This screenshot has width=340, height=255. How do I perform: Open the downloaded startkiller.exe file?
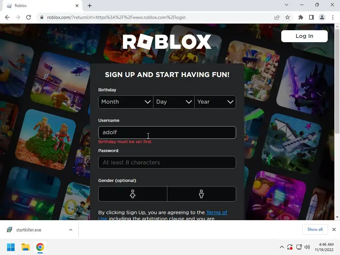click(29, 230)
